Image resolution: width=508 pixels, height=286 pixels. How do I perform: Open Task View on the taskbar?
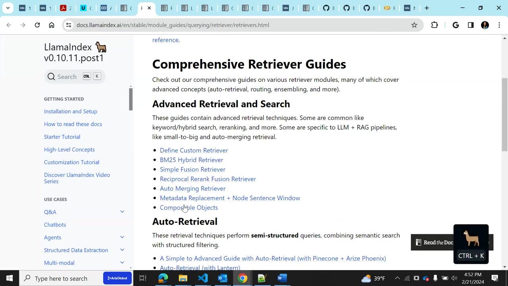(142, 278)
